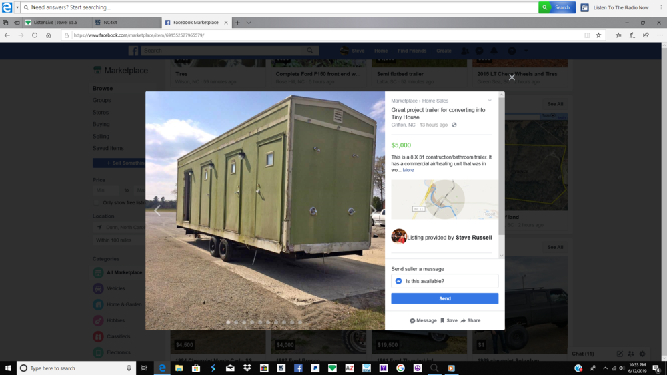Screen dimensions: 667x375
Task: Expand description with More link
Action: [408, 170]
